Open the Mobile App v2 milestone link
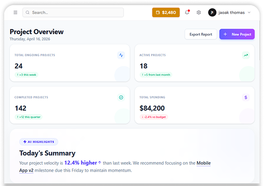Image resolution: width=264 pixels, height=186 pixels. pyautogui.click(x=203, y=163)
